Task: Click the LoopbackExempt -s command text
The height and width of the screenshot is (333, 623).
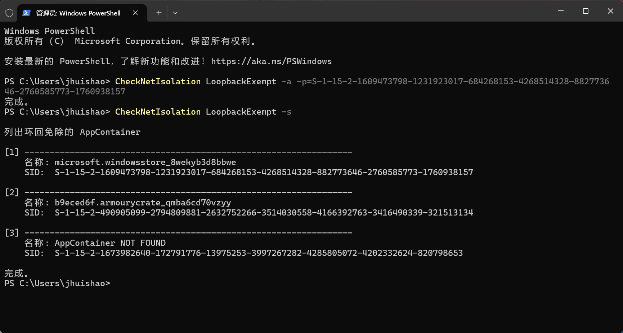Action: tap(248, 112)
